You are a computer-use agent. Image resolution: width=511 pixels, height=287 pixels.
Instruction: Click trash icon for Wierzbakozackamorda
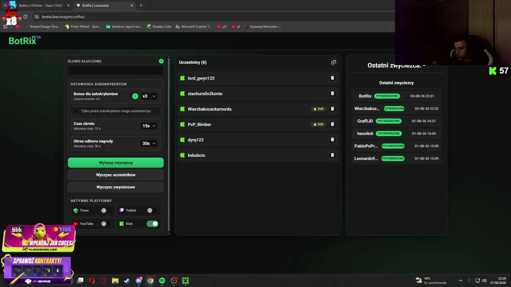coord(332,109)
